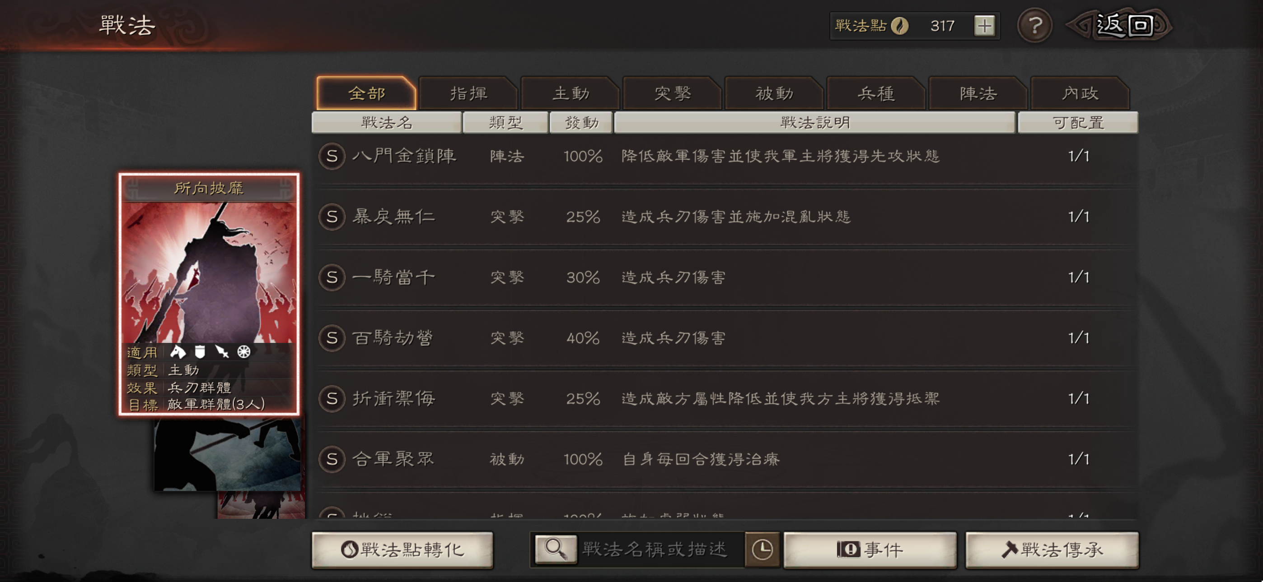Click the shield troop icon on 所向披靡 card
Image resolution: width=1263 pixels, height=582 pixels.
click(x=200, y=352)
